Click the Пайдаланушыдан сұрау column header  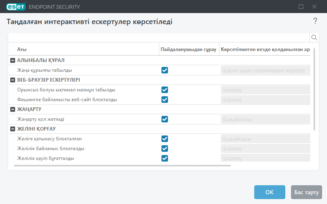(188, 49)
